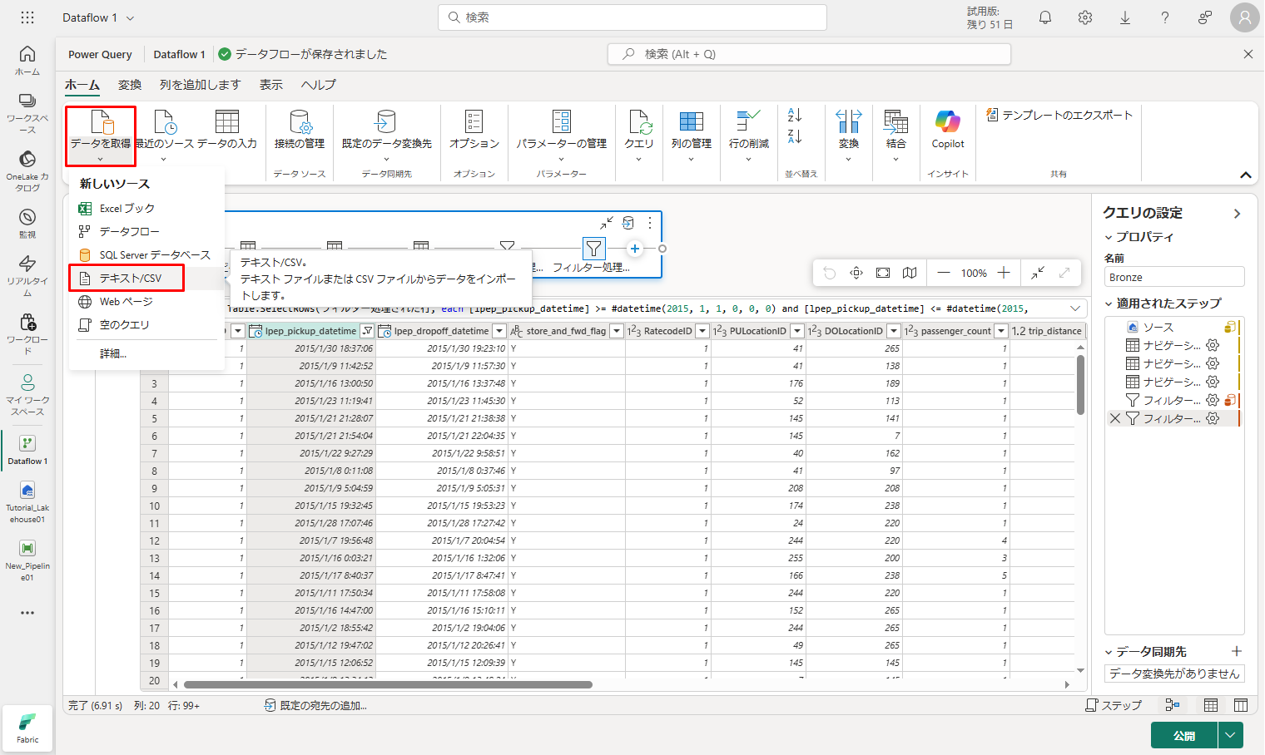The height and width of the screenshot is (755, 1265).
Task: Collapse the 適用されたステップ section
Action: (x=1109, y=303)
